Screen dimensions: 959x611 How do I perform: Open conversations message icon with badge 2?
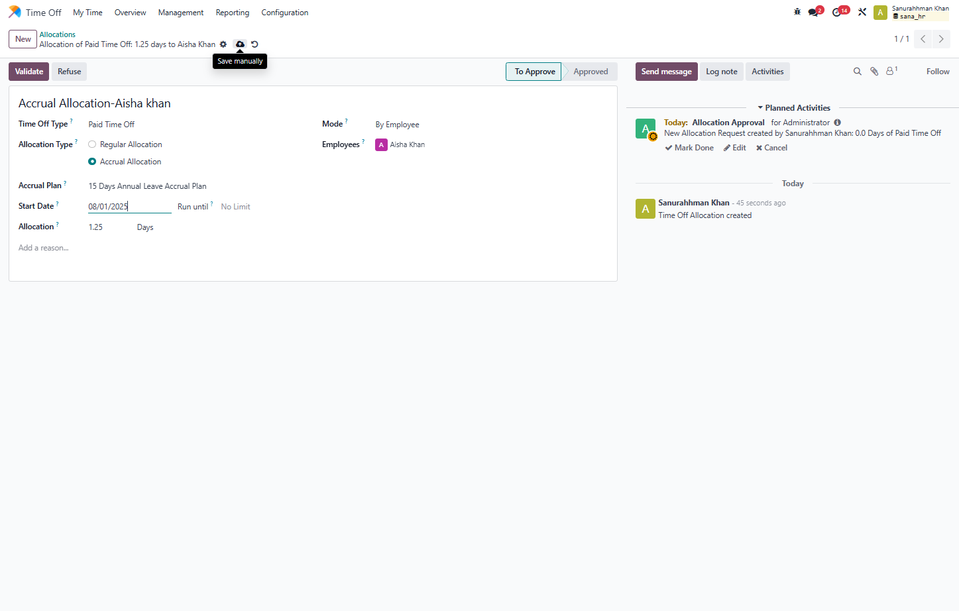pos(815,11)
